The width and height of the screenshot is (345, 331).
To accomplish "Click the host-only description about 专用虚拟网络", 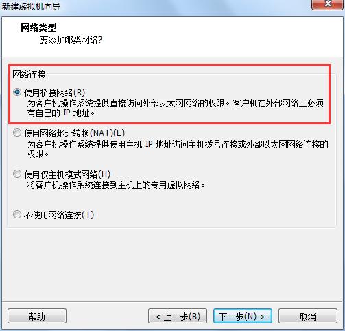I will point(116,185).
